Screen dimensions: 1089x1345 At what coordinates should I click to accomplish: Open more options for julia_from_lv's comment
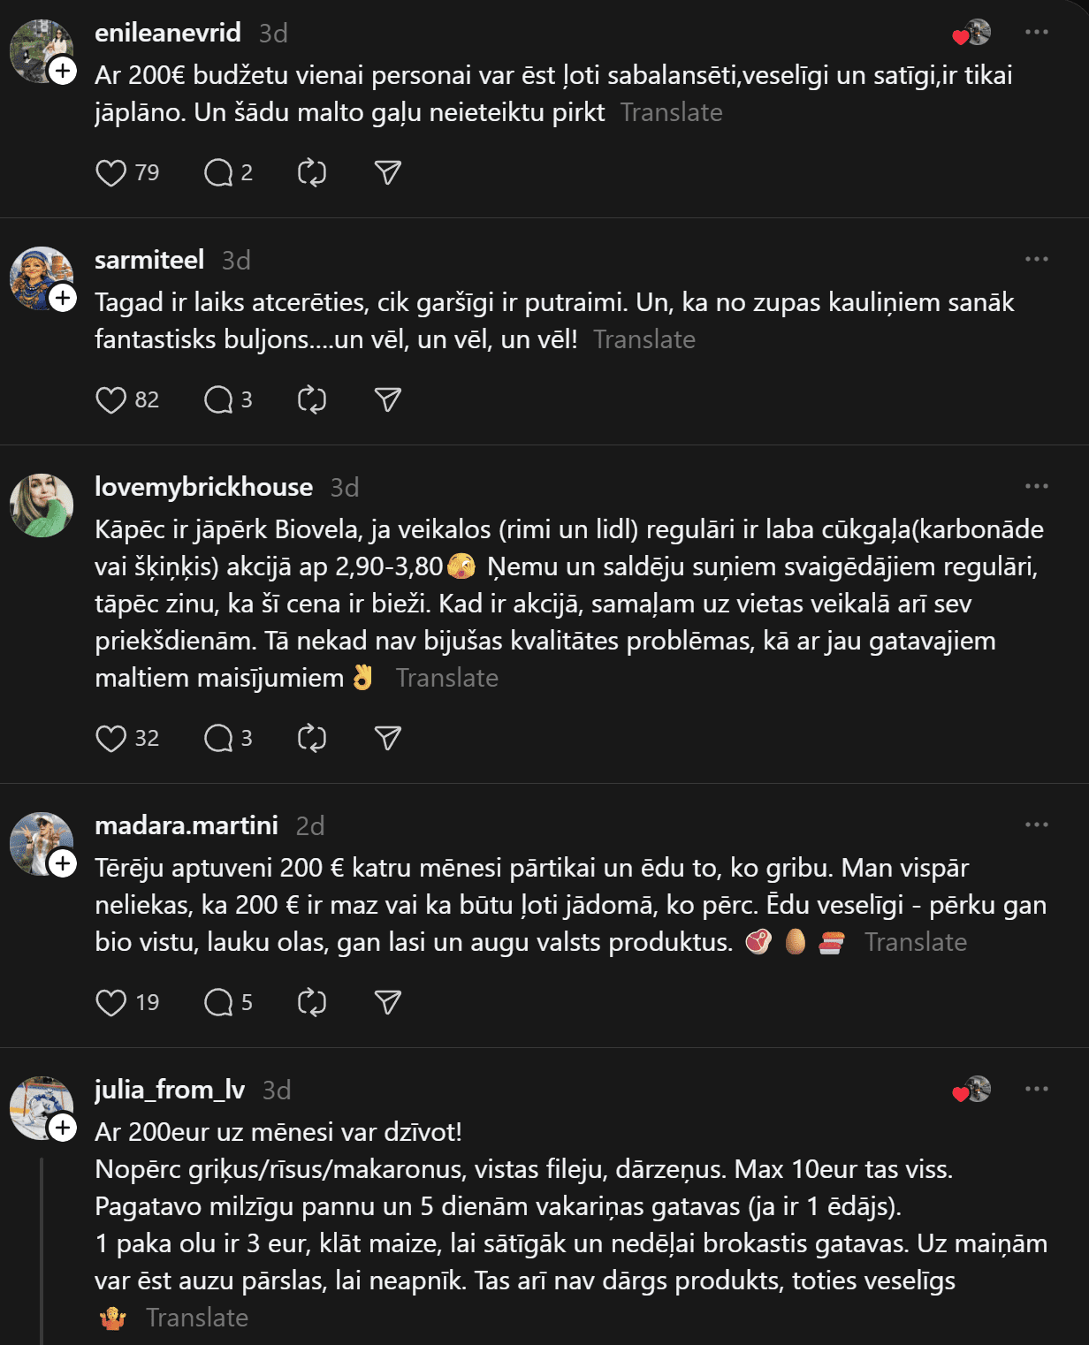(x=1036, y=1090)
